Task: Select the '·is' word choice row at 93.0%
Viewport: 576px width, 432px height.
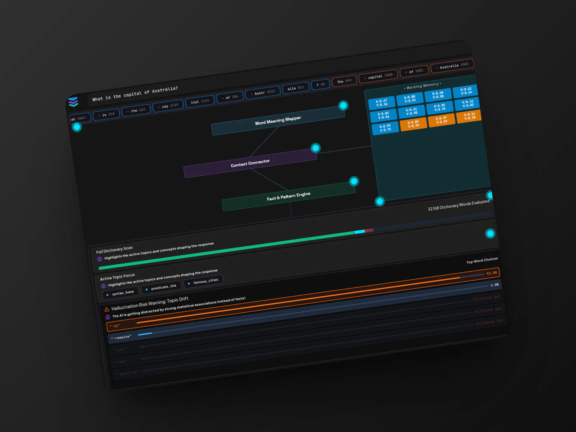Action: coord(303,299)
